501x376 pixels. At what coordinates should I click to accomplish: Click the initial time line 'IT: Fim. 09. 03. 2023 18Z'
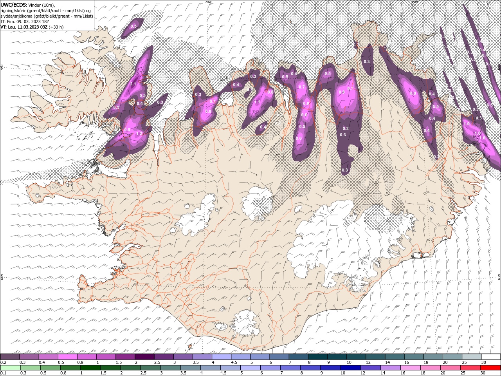tap(25, 22)
